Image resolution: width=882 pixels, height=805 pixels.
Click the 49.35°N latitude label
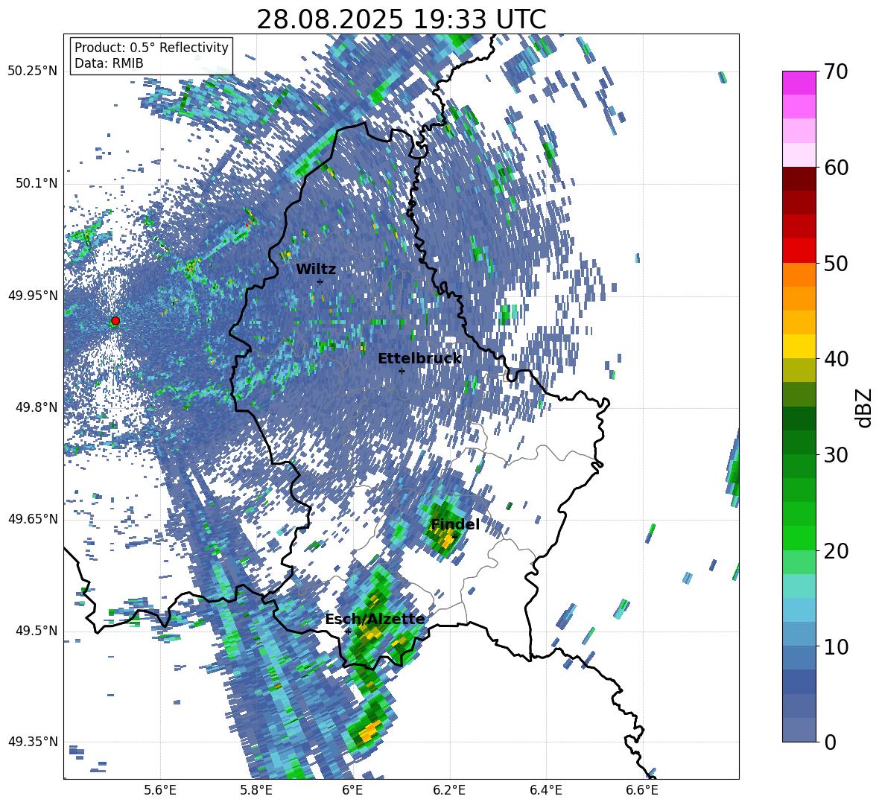tap(33, 742)
